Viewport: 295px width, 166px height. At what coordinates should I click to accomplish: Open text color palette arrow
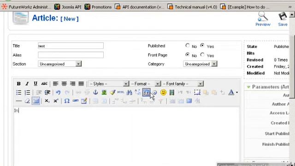pyautogui.click(x=236, y=92)
